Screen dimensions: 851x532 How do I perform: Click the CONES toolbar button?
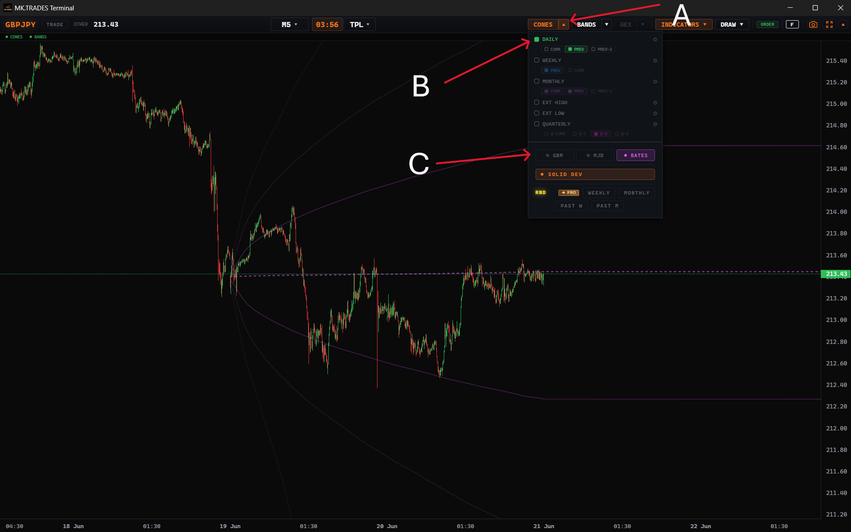click(543, 25)
